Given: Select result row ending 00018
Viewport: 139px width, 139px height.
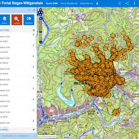Looking at the screenshot, I should tap(18, 59).
